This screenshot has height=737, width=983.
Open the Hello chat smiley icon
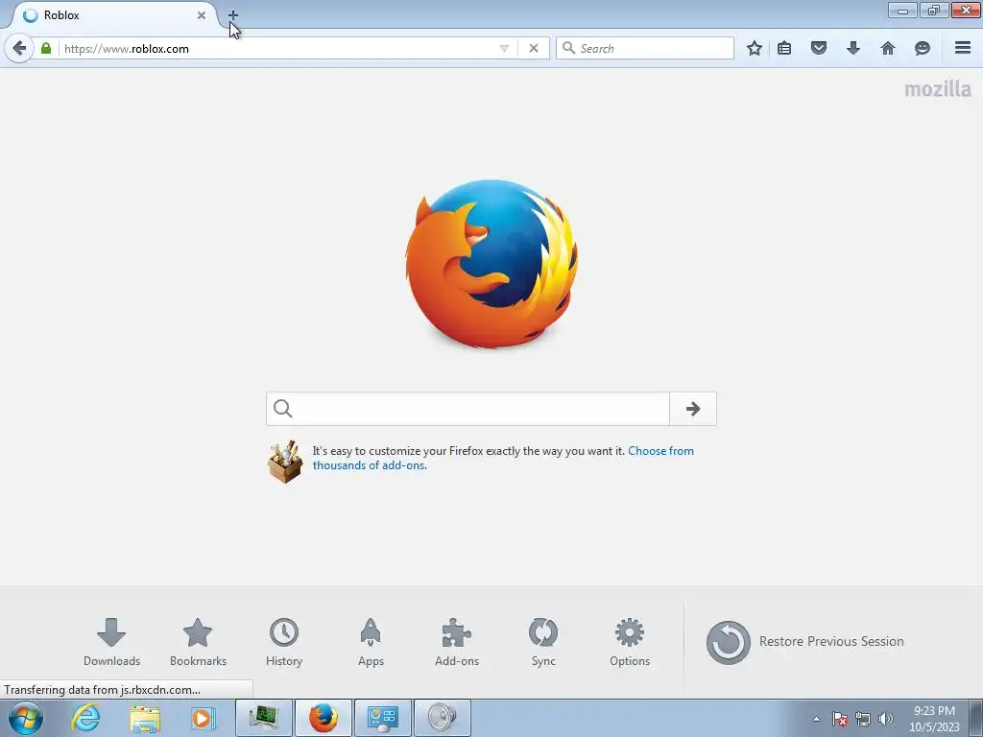tap(923, 48)
